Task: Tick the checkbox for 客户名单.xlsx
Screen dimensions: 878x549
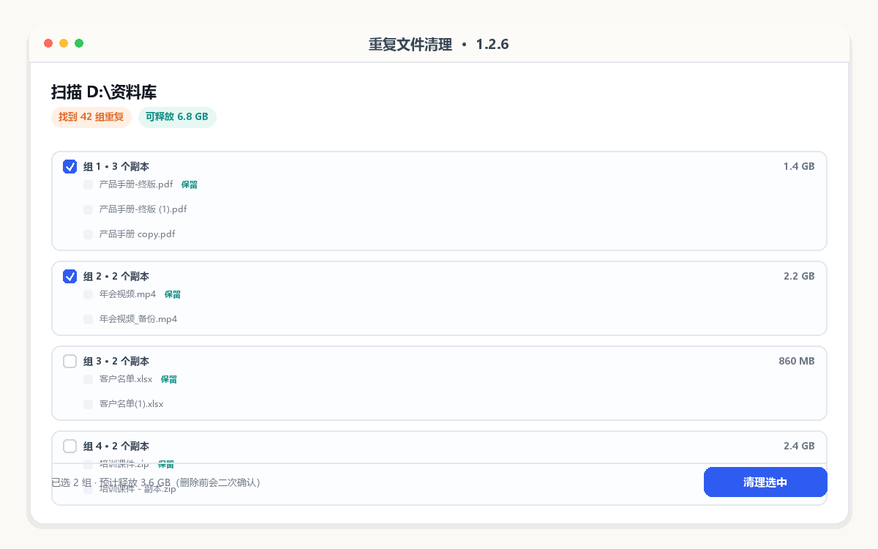Action: coord(89,379)
